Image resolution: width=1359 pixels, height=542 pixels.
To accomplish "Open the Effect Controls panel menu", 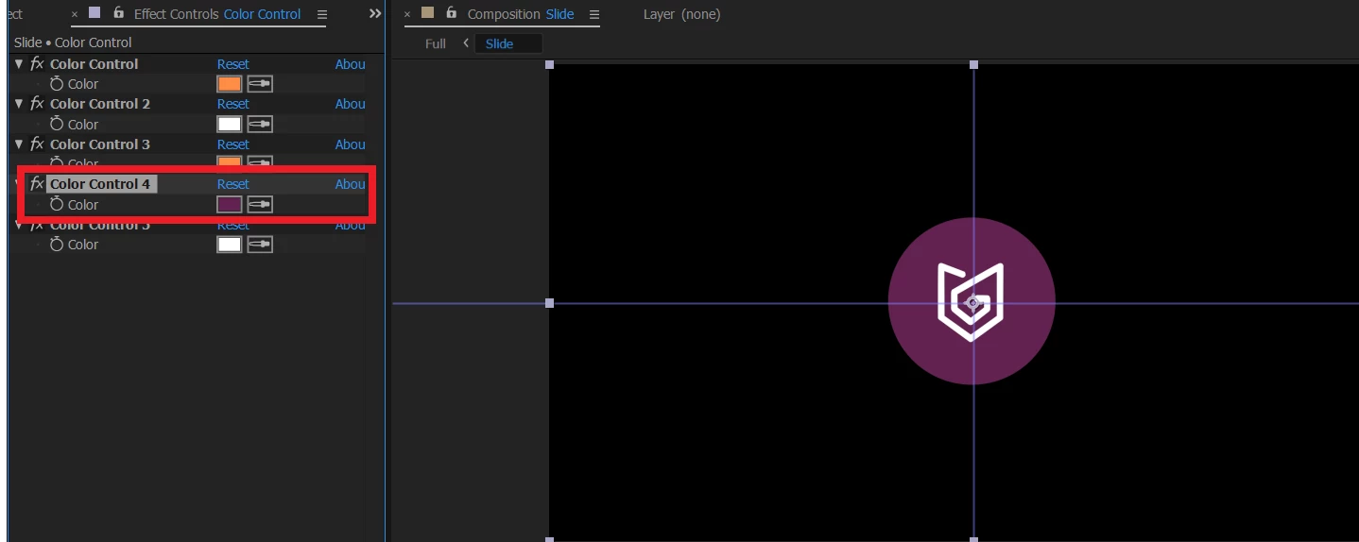I will [322, 14].
